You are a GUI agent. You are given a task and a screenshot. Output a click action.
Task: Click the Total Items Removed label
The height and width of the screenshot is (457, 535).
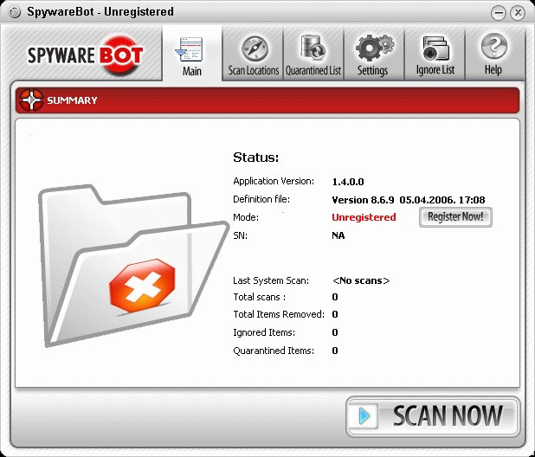[x=279, y=314]
